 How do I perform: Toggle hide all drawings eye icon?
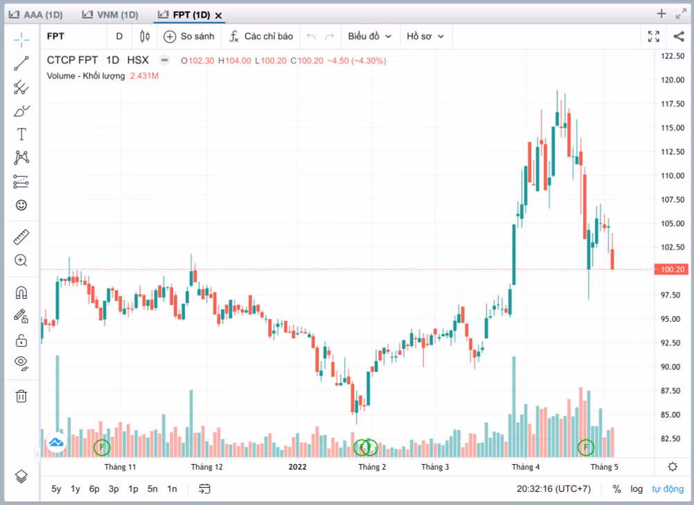pos(22,363)
